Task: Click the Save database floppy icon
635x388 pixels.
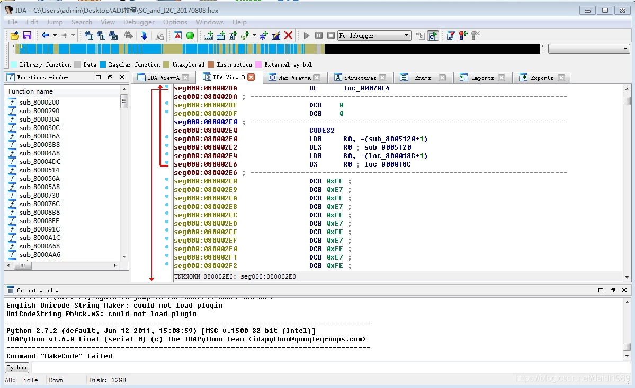Action: 27,35
